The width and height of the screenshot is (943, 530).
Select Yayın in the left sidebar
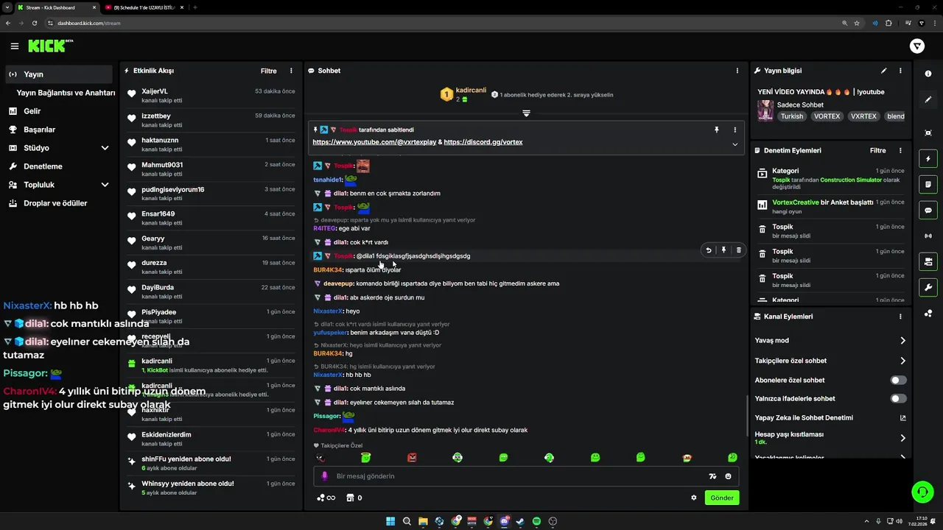(x=59, y=74)
